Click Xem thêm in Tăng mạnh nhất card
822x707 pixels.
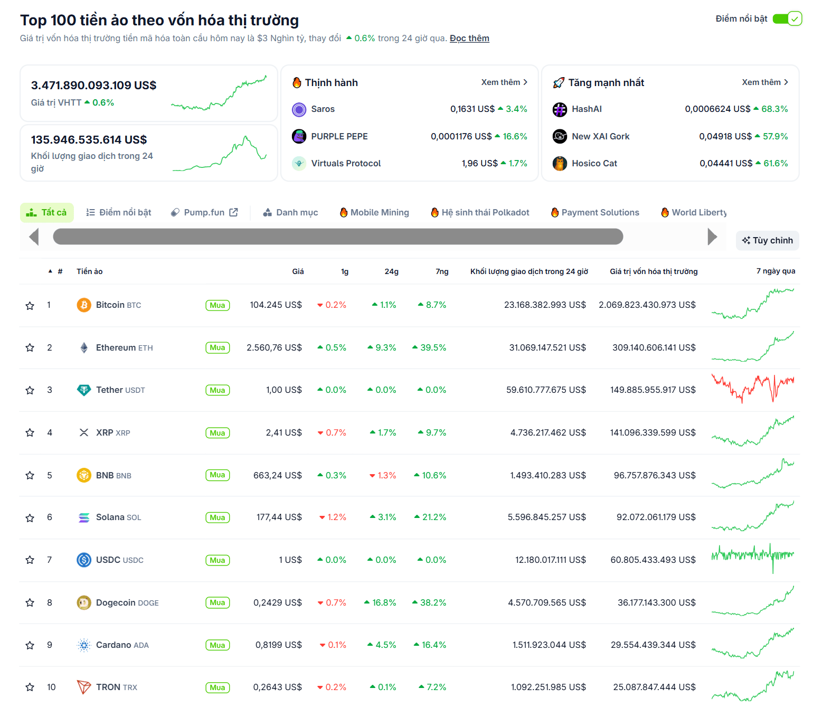coord(765,82)
